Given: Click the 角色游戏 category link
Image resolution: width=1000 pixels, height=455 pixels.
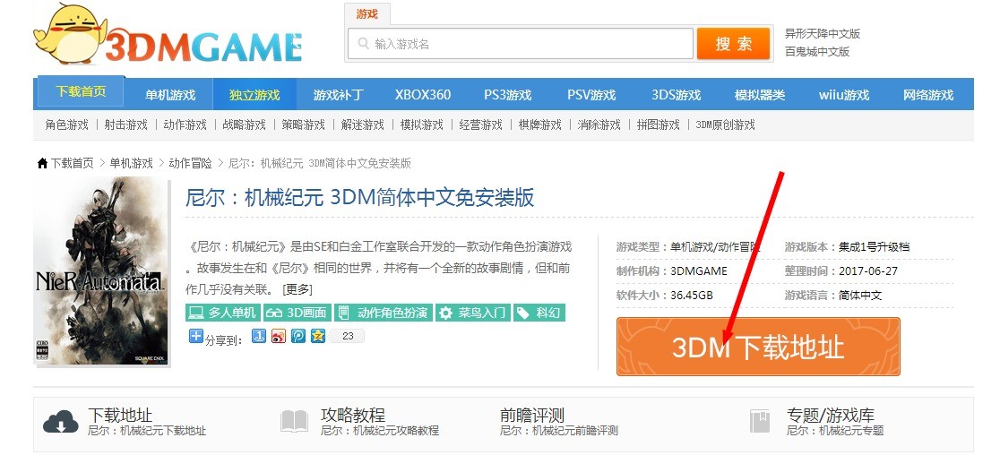Looking at the screenshot, I should pos(67,124).
